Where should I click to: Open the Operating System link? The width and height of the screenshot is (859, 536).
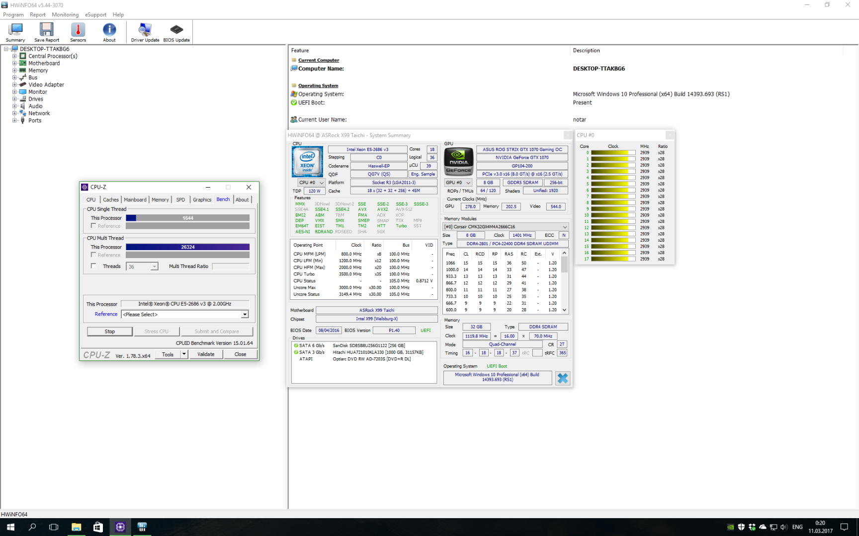coord(318,85)
